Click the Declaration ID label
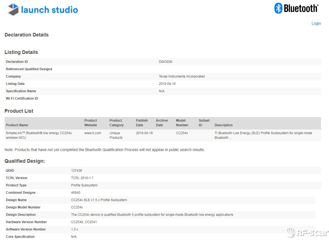The width and height of the screenshot is (329, 240). tap(17, 62)
